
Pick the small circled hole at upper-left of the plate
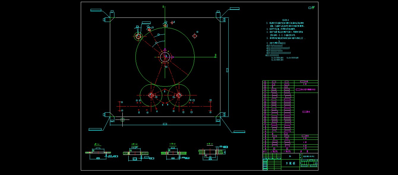coord(138,36)
